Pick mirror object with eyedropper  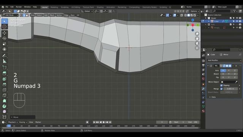click(236, 82)
